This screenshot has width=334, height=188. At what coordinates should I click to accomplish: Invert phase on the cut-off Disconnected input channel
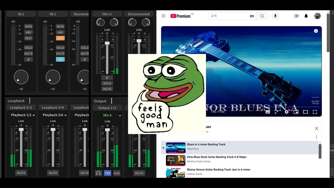click(85, 60)
